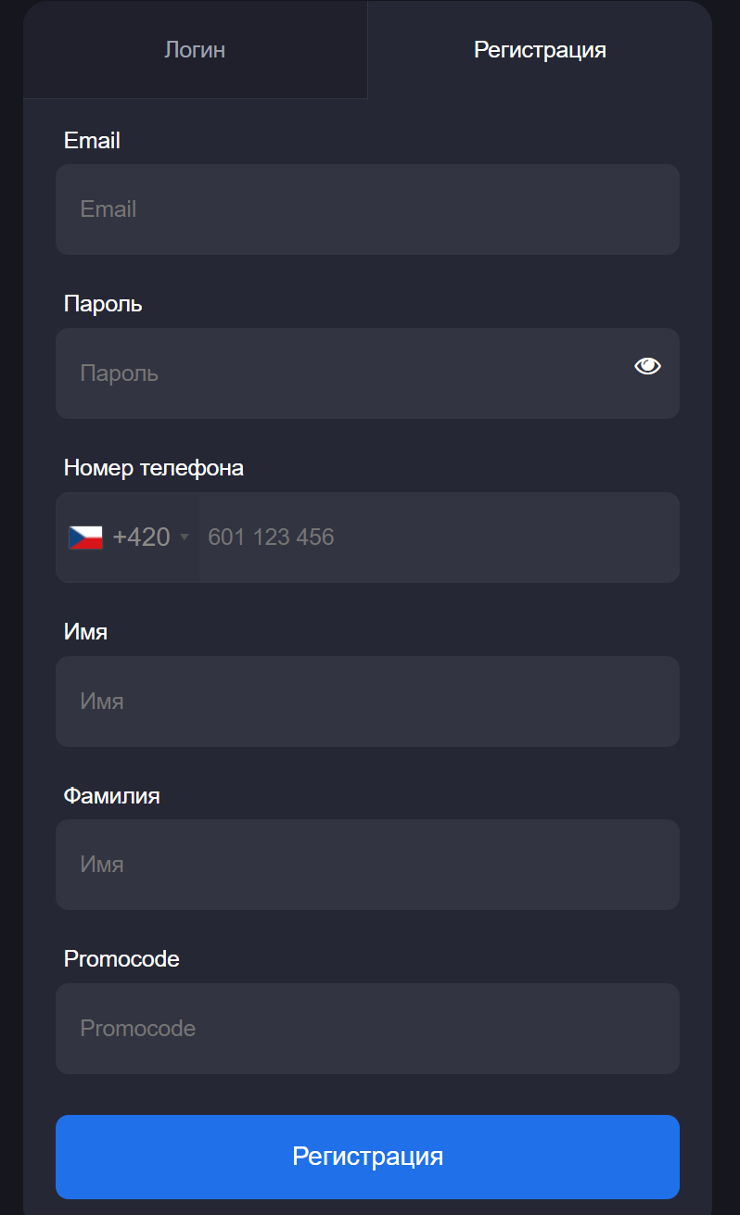The image size is (740, 1215).
Task: Focus the phone number field showing 601 123 456
Action: pyautogui.click(x=439, y=538)
